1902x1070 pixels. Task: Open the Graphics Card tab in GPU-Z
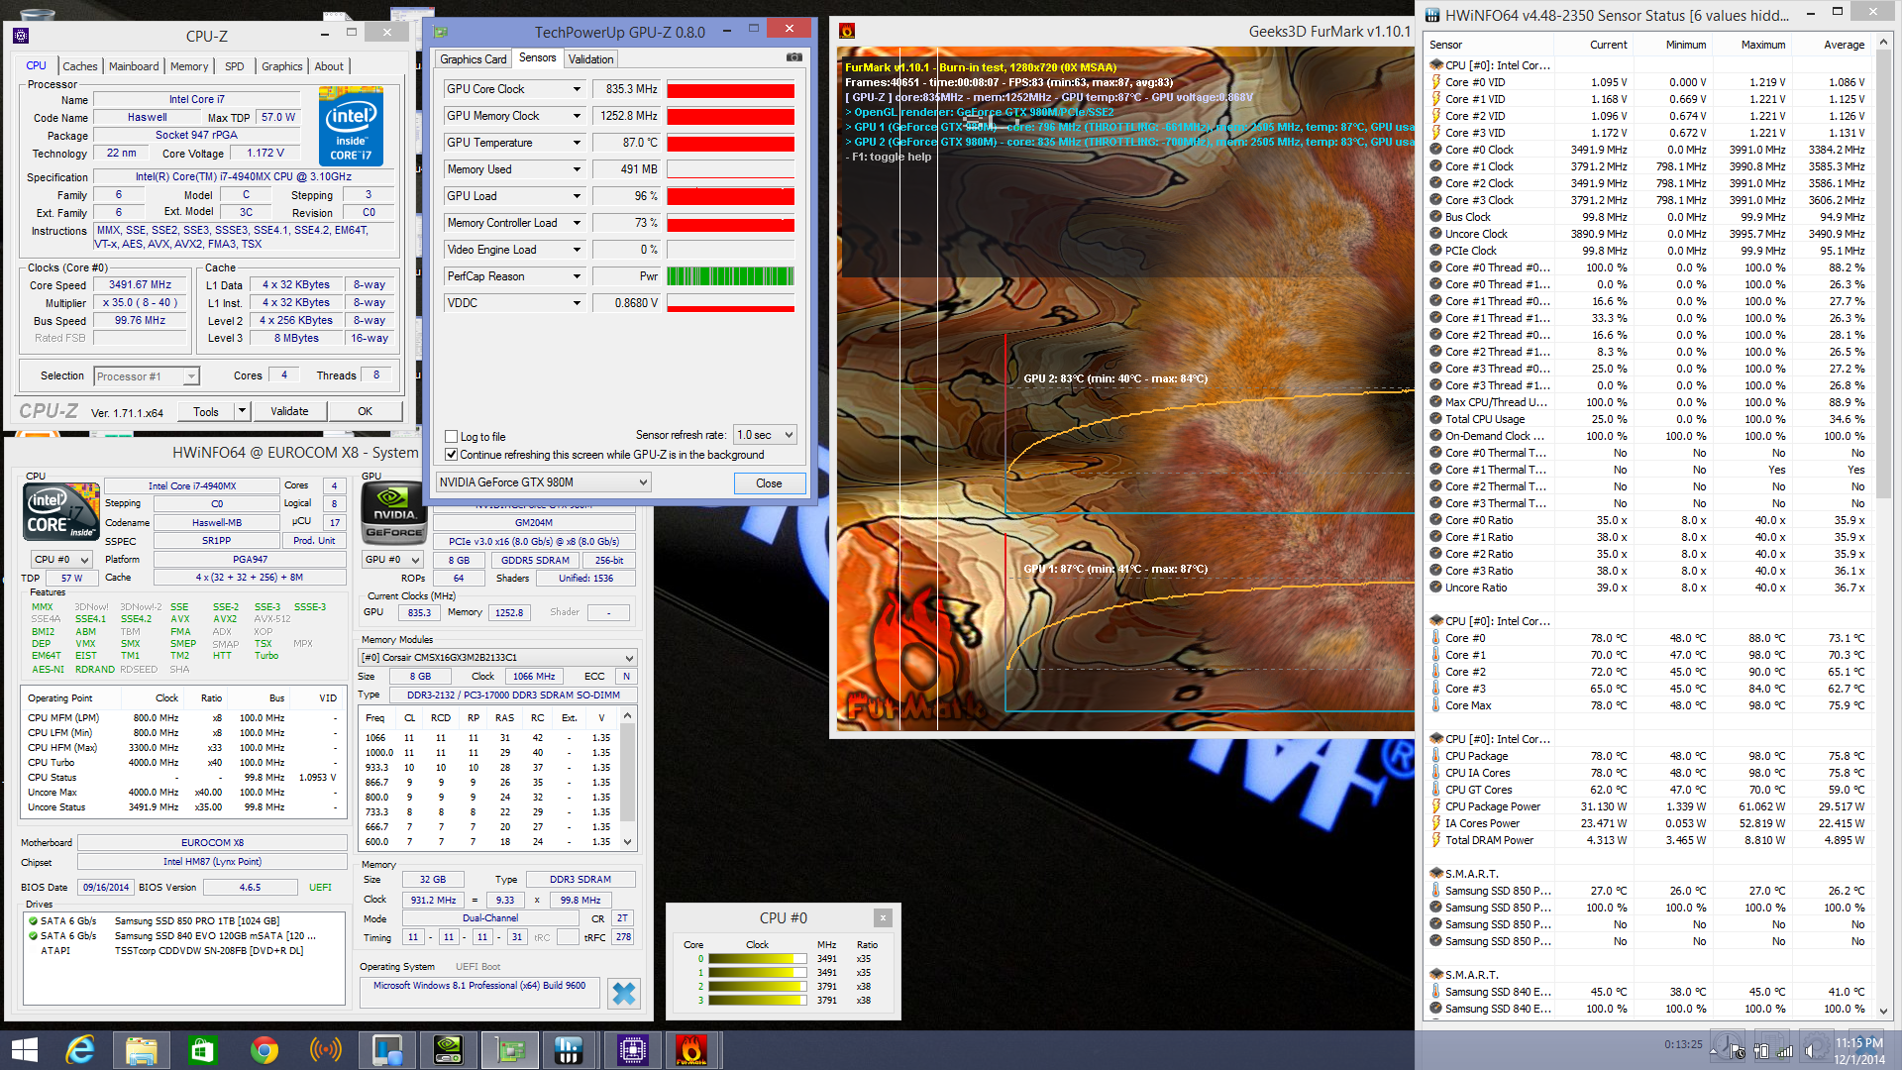click(x=474, y=59)
